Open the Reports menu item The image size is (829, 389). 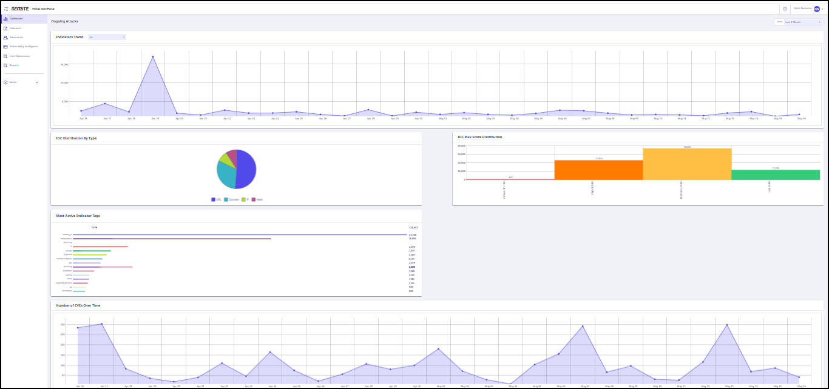[14, 65]
